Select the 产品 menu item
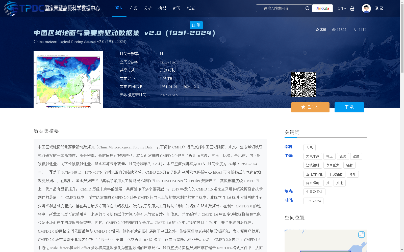Viewport: 404px width, 252px height. 133,8
